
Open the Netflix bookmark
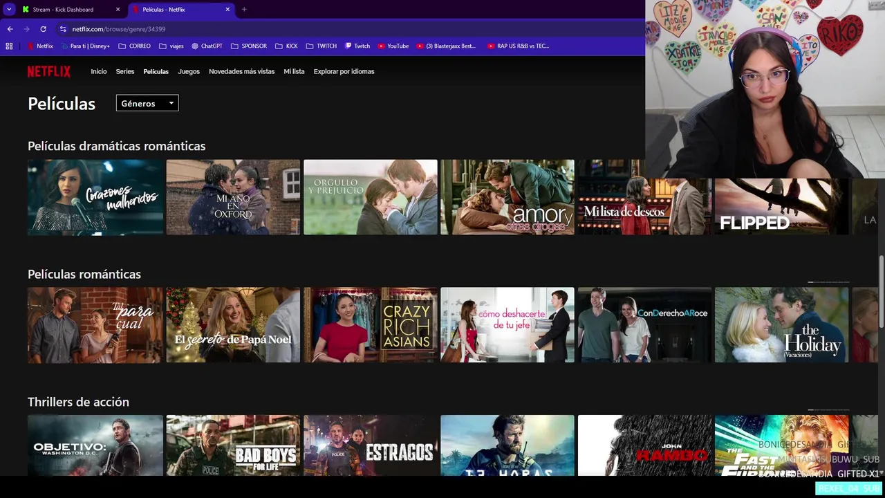(x=40, y=46)
